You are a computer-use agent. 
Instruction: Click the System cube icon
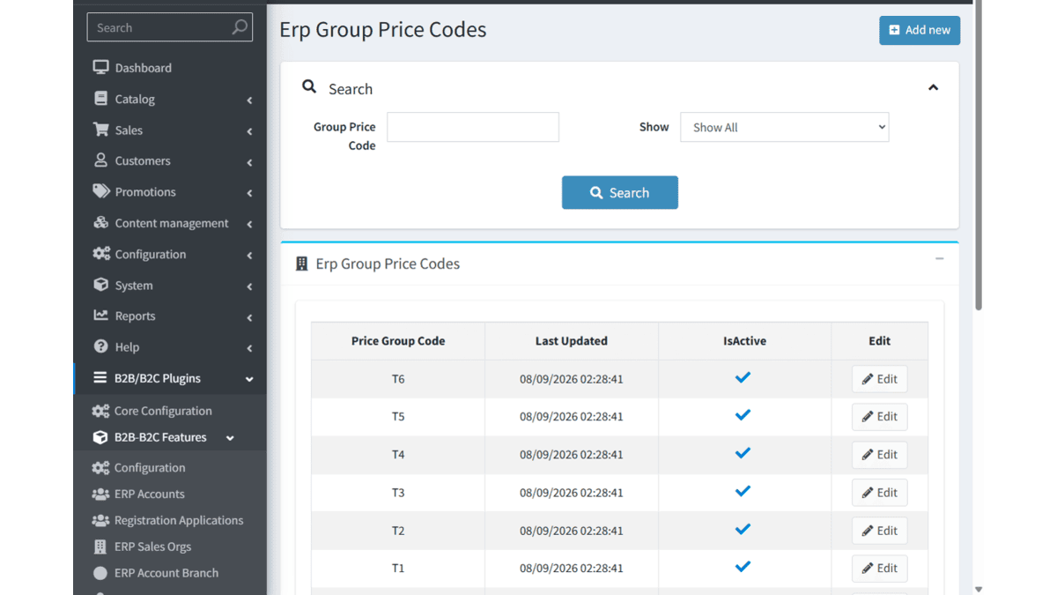(100, 285)
